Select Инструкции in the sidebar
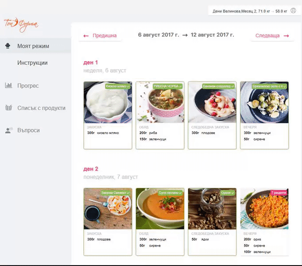 point(32,63)
